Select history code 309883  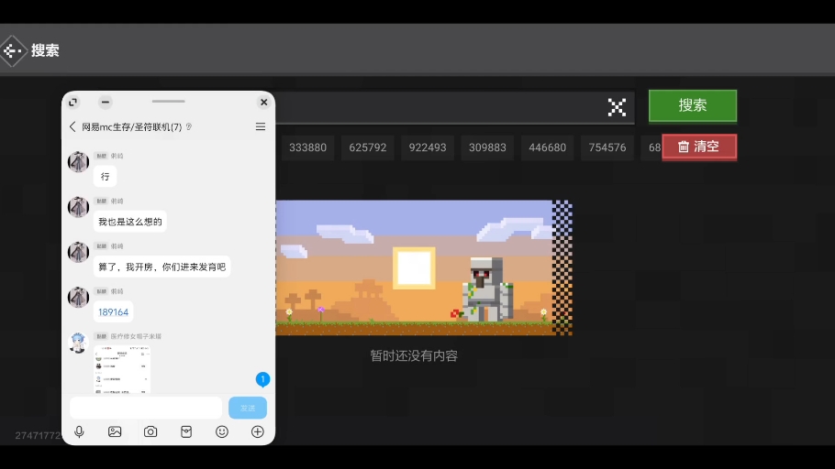[487, 147]
